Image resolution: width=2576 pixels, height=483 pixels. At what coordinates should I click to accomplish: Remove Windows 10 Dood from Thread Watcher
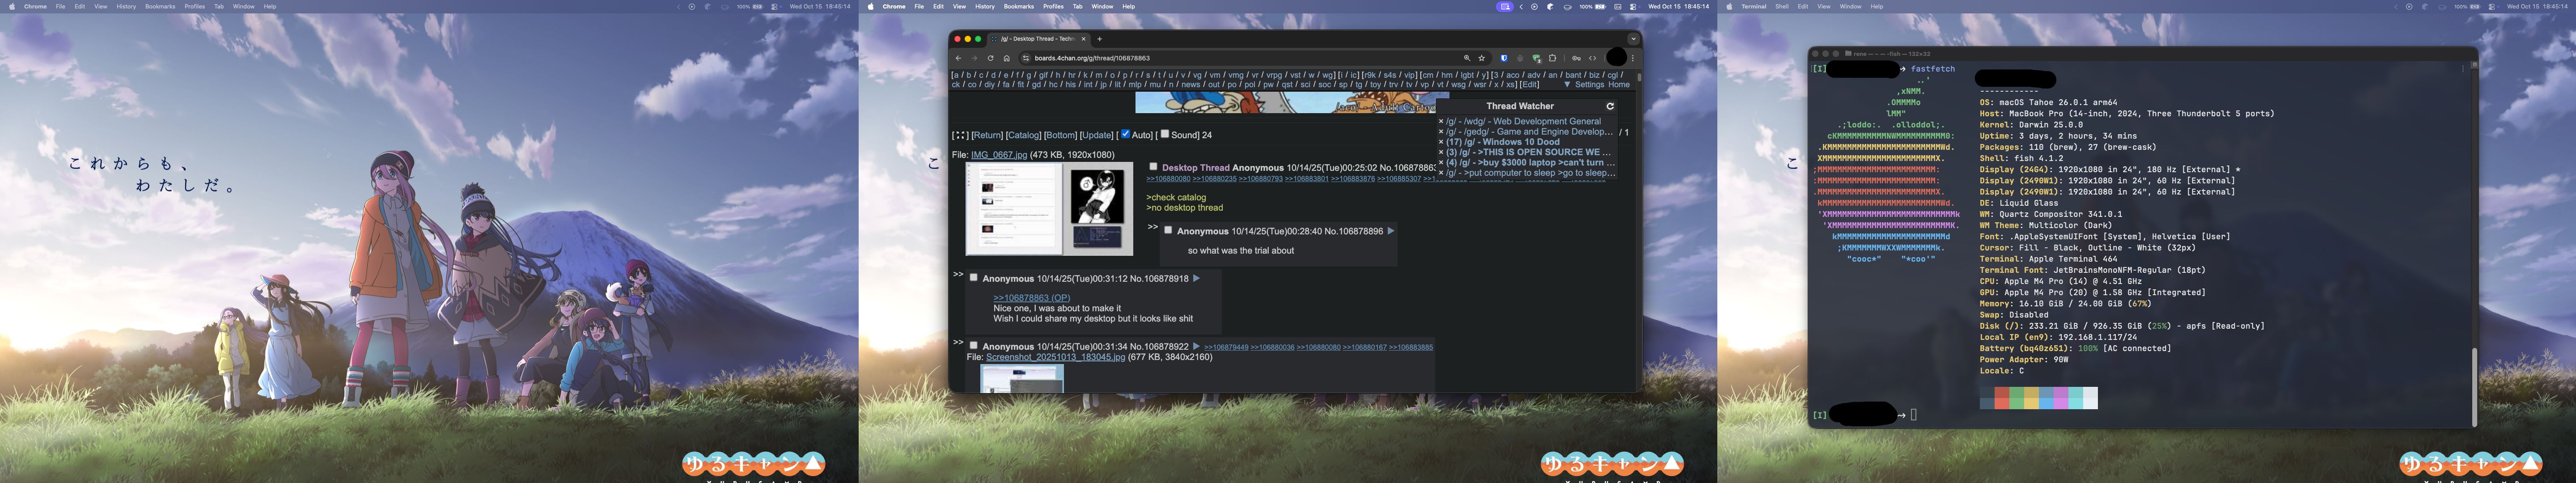[1441, 142]
